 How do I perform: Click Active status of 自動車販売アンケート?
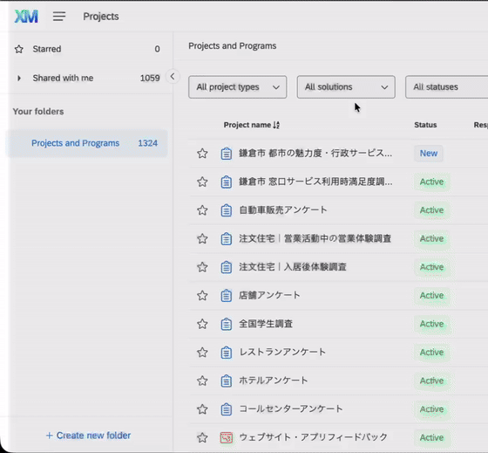pyautogui.click(x=431, y=210)
